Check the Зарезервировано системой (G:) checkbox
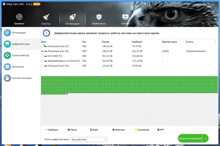 pos(42,61)
